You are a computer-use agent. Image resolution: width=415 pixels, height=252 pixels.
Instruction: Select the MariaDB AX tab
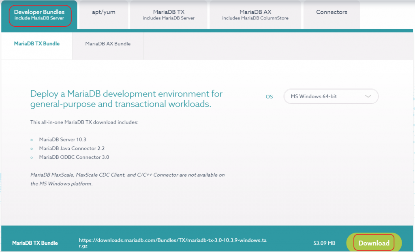tap(255, 15)
